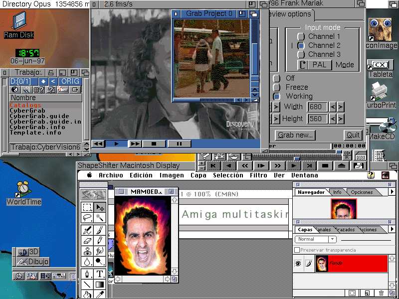Switch to the Canales tab
399x299 pixels.
coord(323,229)
